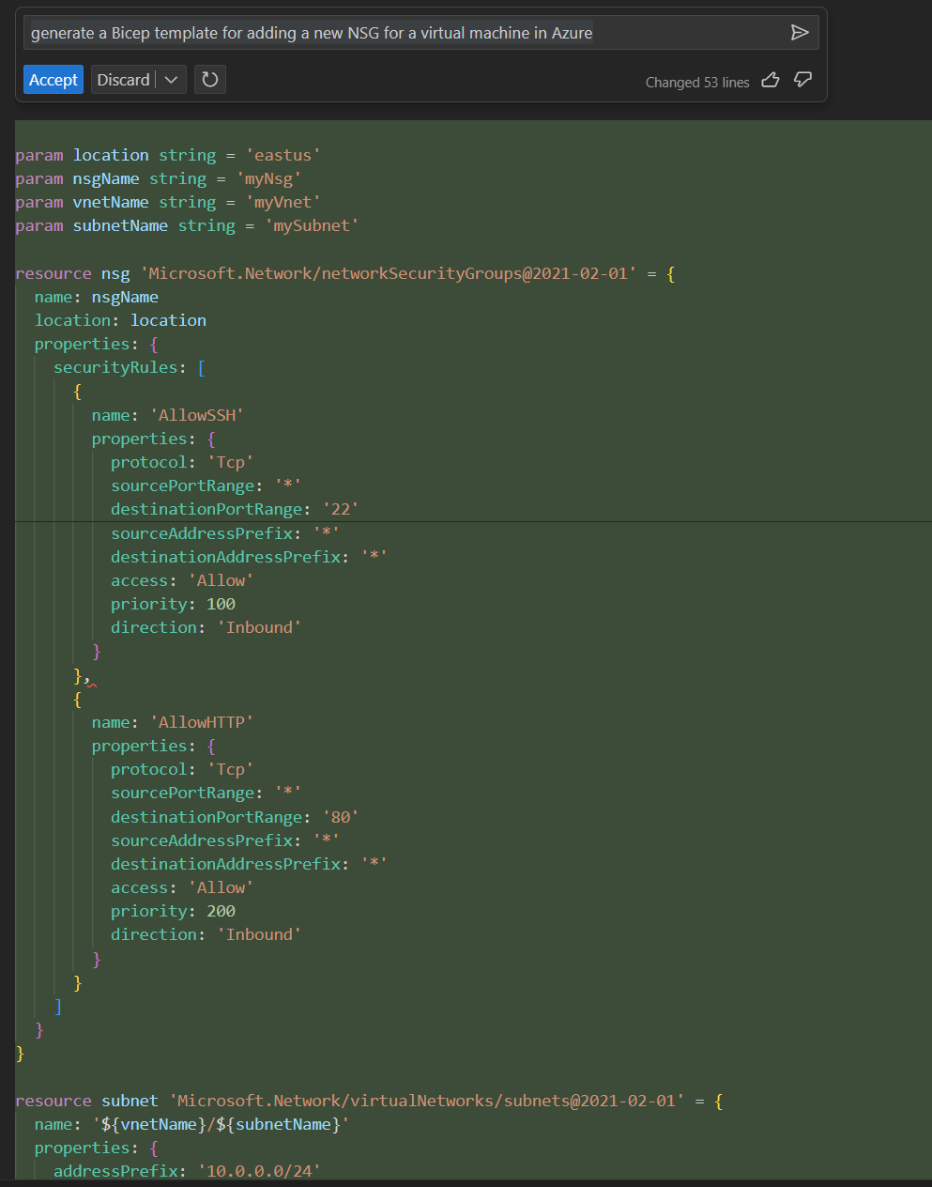Click the 'AllowSSH' rule name
Screen dimensions: 932x1187
point(197,415)
